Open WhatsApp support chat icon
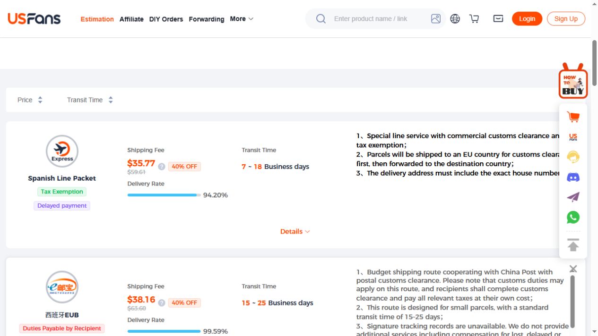Image resolution: width=598 pixels, height=336 pixels. click(x=573, y=217)
